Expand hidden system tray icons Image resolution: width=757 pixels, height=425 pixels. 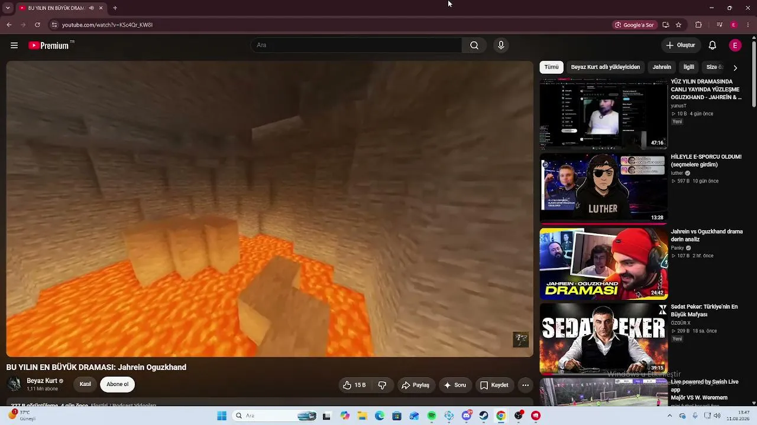669,416
